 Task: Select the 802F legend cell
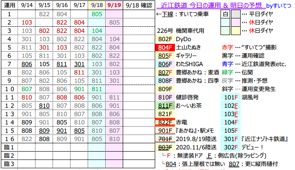165,39
